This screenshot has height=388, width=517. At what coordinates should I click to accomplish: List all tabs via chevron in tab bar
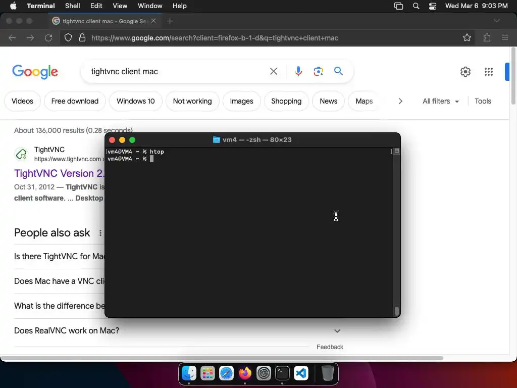pyautogui.click(x=497, y=21)
